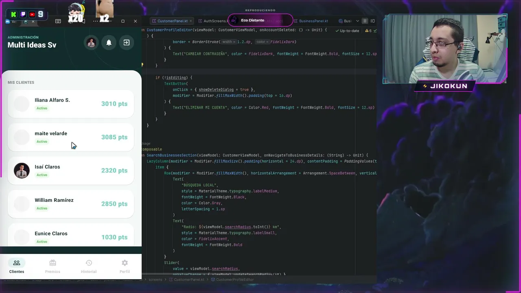Click the Activo badge under Isaí Claros
The height and width of the screenshot is (293, 521).
click(x=42, y=175)
